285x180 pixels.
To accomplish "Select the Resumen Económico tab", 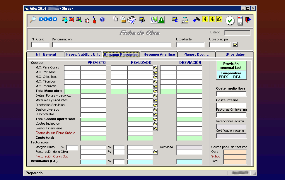I will pos(121,54).
